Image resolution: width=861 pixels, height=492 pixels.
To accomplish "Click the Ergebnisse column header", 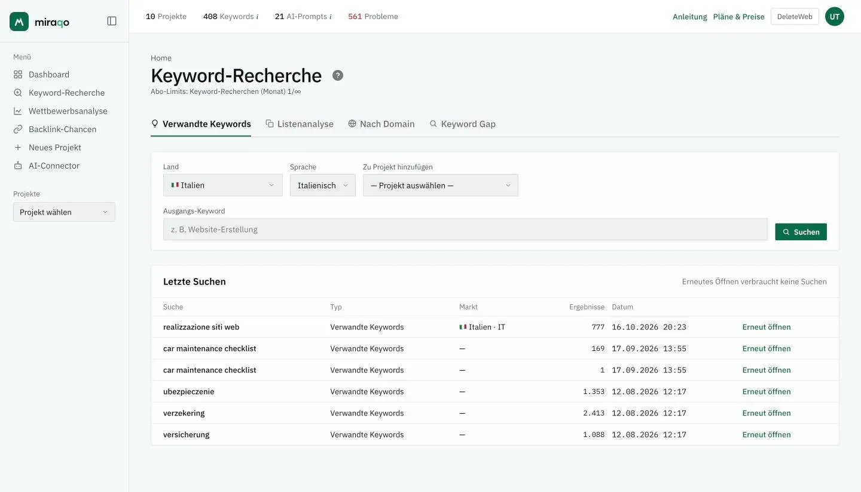I will pyautogui.click(x=587, y=307).
